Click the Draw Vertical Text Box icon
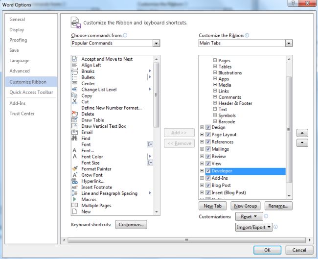318x259 pixels. point(74,126)
